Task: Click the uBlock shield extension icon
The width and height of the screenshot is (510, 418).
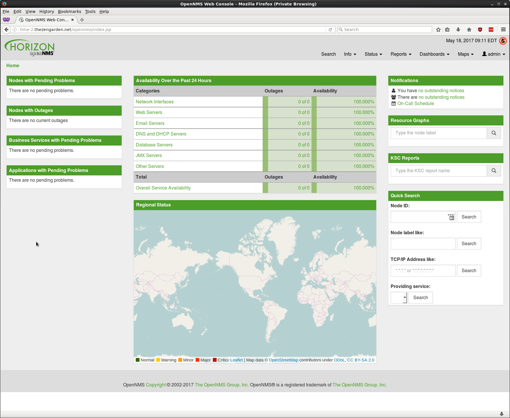Action: tap(480, 30)
